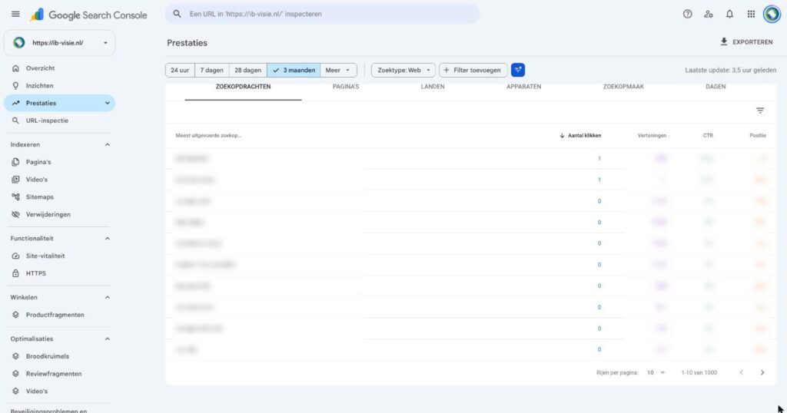This screenshot has width=787, height=413.
Task: Open users and permissions icon
Action: (x=708, y=14)
